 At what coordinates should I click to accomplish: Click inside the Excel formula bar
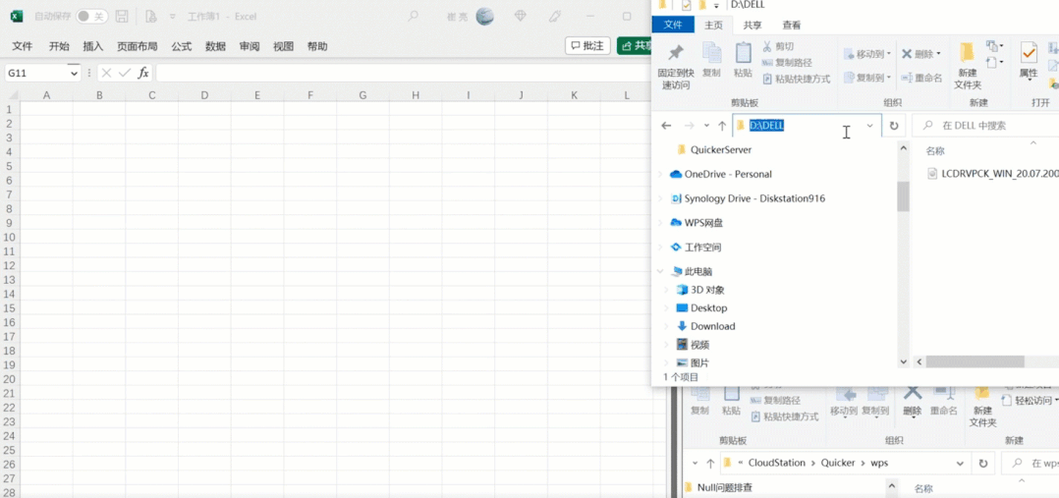click(x=403, y=73)
